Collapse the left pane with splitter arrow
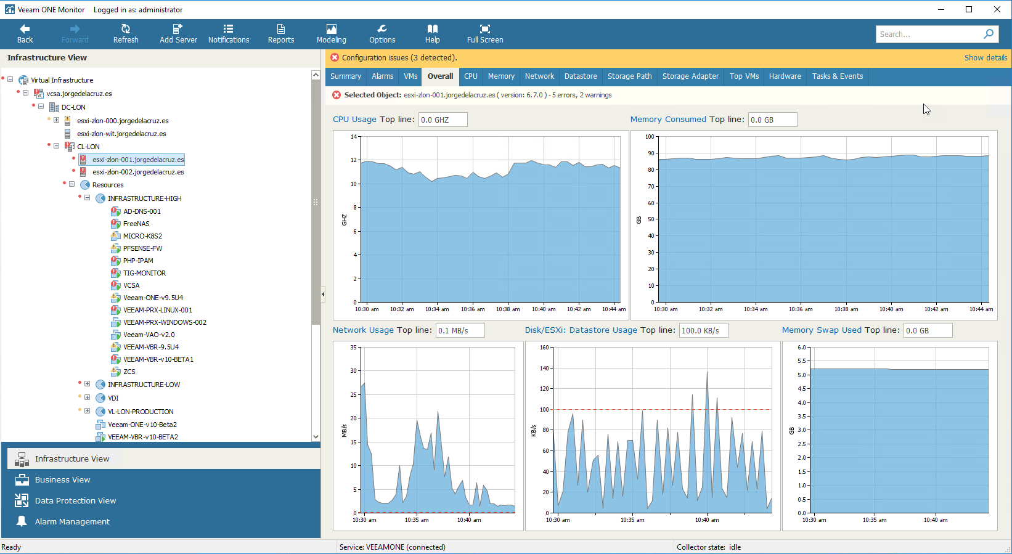This screenshot has width=1012, height=554. click(323, 294)
